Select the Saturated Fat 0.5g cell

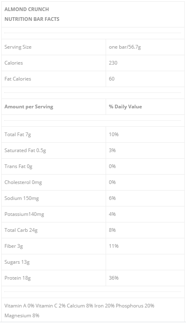54,150
